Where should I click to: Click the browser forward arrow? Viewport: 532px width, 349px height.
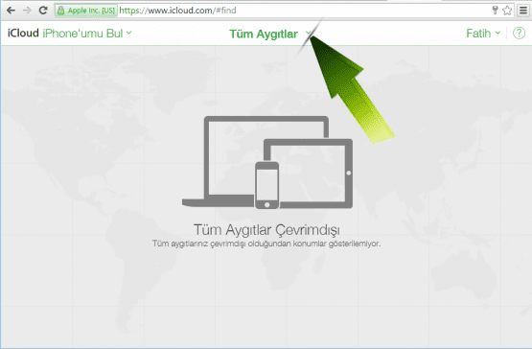point(27,11)
